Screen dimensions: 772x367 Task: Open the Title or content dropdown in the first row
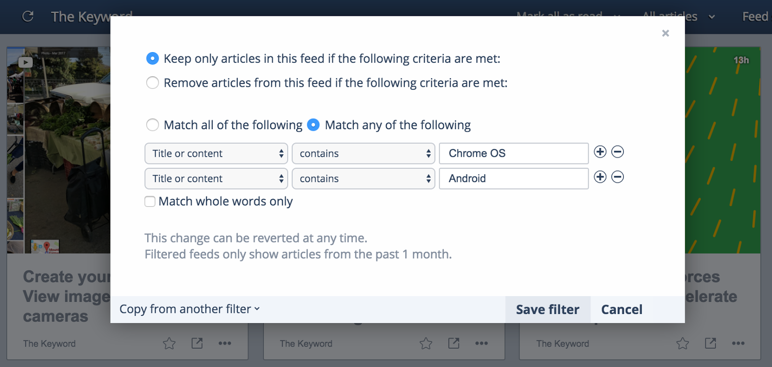coord(216,153)
